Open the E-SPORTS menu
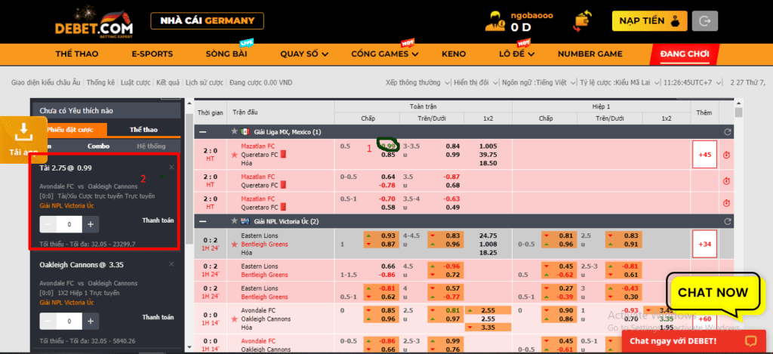The image size is (773, 354). 152,54
